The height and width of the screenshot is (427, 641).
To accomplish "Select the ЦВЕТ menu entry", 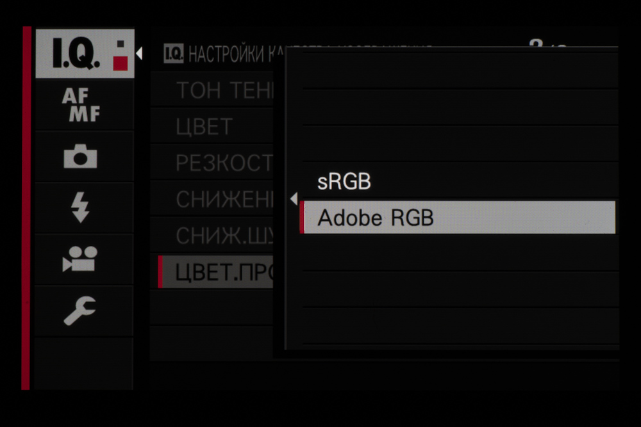I will [x=204, y=127].
